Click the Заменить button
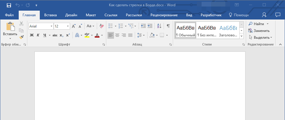Image resolution: width=285 pixels, height=120 pixels. 259,30
